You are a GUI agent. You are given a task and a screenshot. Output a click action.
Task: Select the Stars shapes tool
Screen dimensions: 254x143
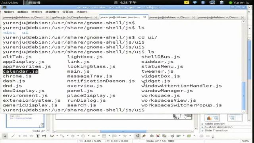click(x=125, y=136)
